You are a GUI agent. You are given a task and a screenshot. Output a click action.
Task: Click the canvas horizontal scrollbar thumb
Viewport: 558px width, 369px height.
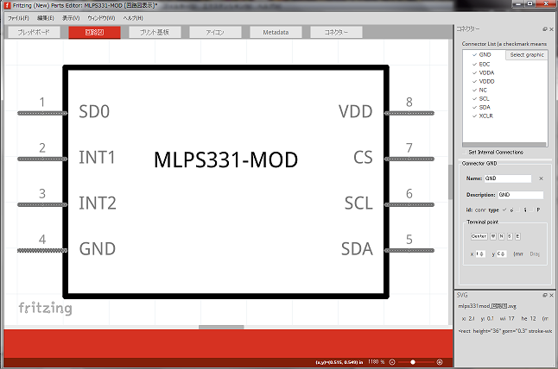pos(221,327)
